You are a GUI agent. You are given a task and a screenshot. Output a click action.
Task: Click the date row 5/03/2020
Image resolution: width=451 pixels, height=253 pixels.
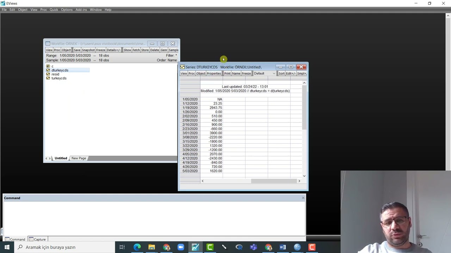[190, 171]
